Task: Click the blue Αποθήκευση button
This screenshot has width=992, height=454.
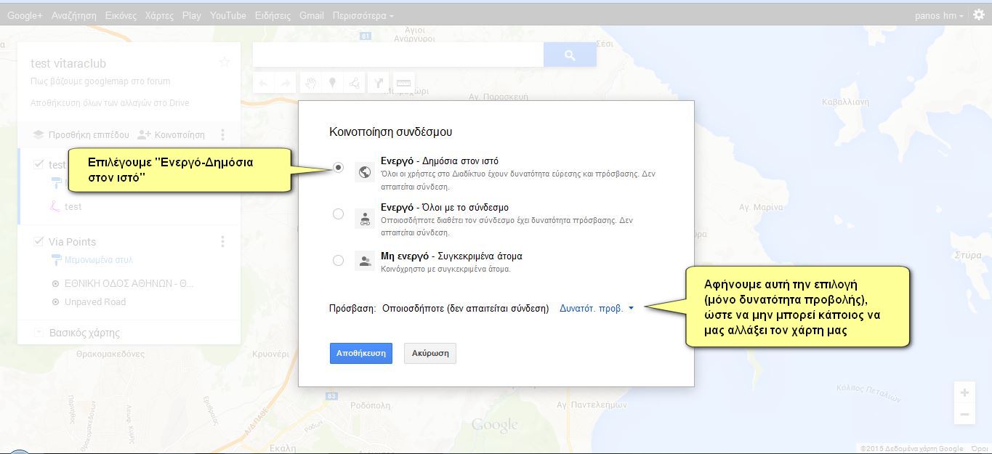Action: point(361,353)
